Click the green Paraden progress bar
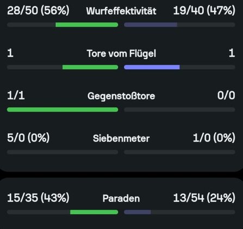Viewport: 243px width, 229px height. point(94,212)
